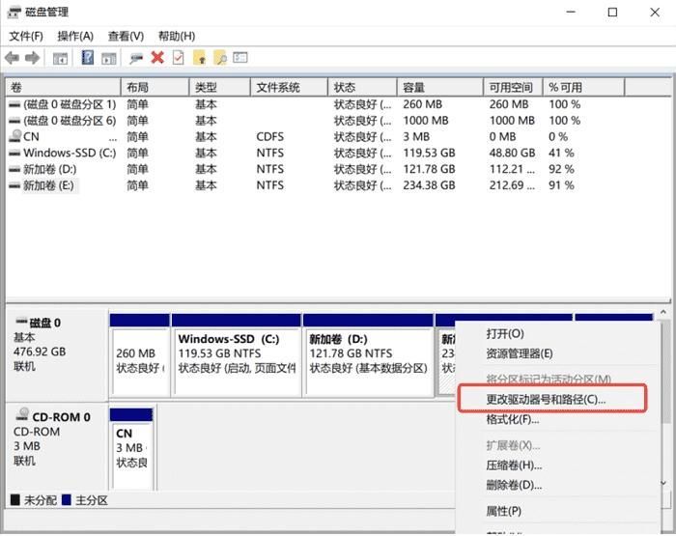The height and width of the screenshot is (536, 676).
Task: Open the blue question mark Help icon
Action: click(88, 57)
